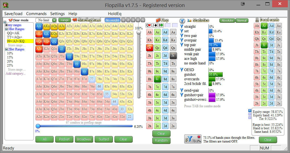Click the Add category... link
The image size is (290, 153).
point(15,74)
